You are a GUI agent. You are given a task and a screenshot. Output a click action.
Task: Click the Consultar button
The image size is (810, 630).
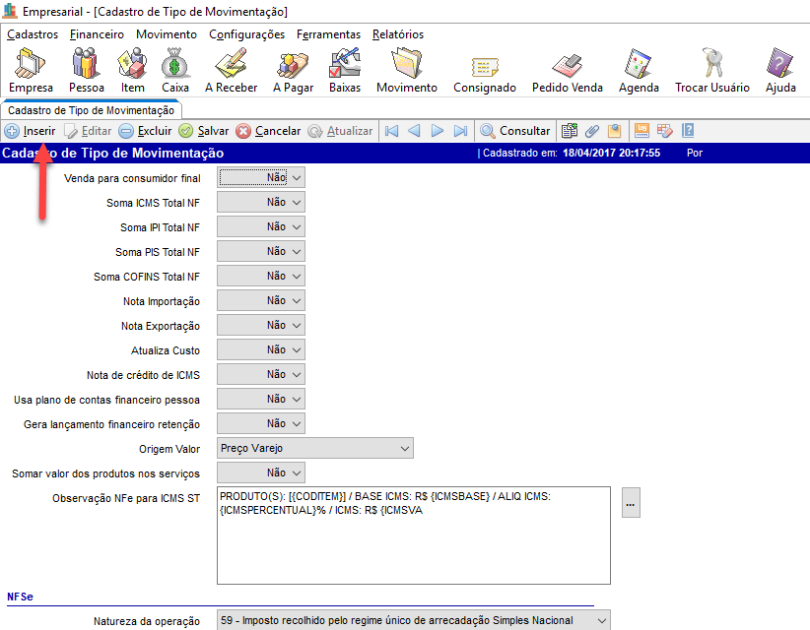515,131
